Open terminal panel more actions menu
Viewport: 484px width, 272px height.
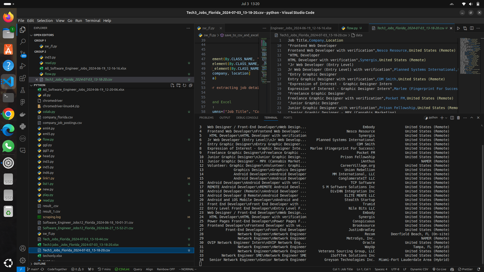coord(465,118)
